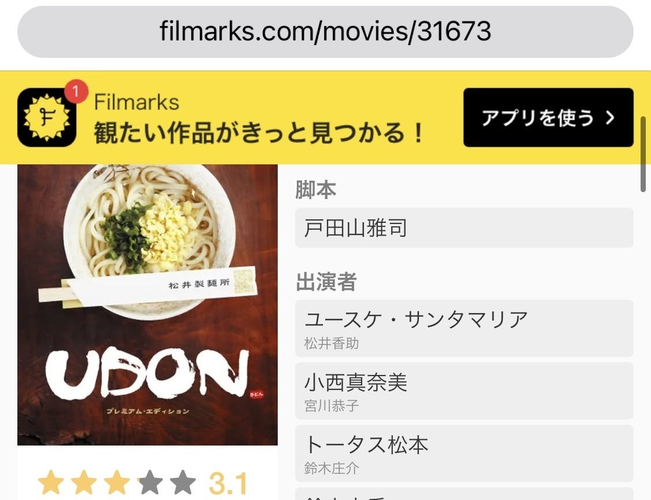The width and height of the screenshot is (651, 500).
Task: Select cast member 小西真奈美
Action: tap(464, 391)
